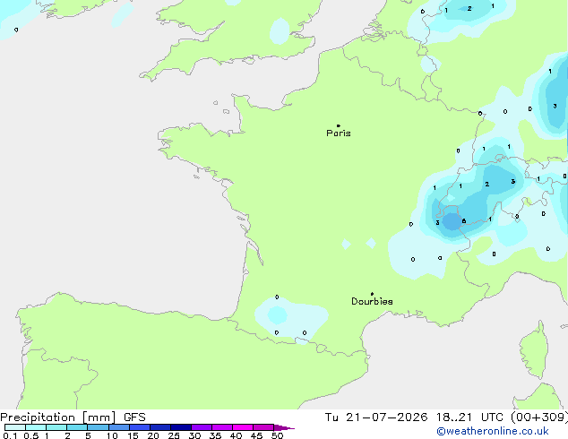Click the '0.1' legend scale label
Image resolution: width=568 pixels, height=439 pixels.
click(x=10, y=435)
